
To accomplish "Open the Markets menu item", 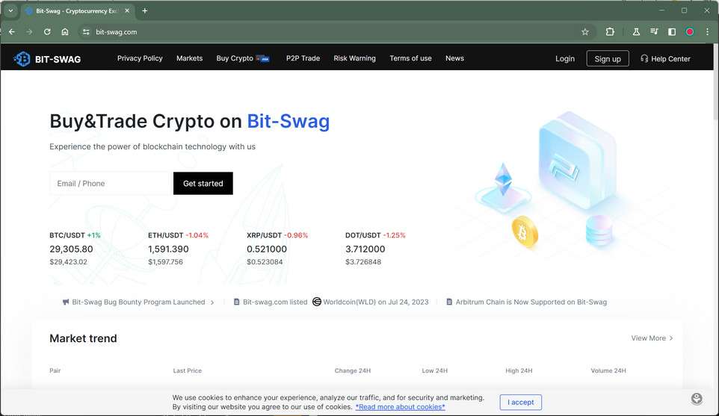I will tap(189, 58).
